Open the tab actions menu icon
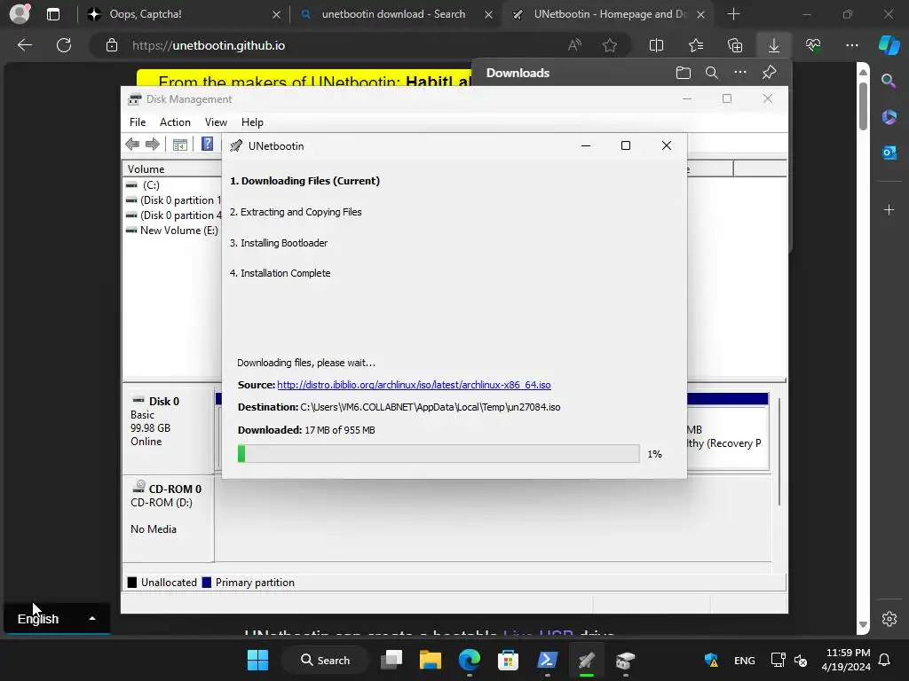This screenshot has width=909, height=681. pos(52,14)
